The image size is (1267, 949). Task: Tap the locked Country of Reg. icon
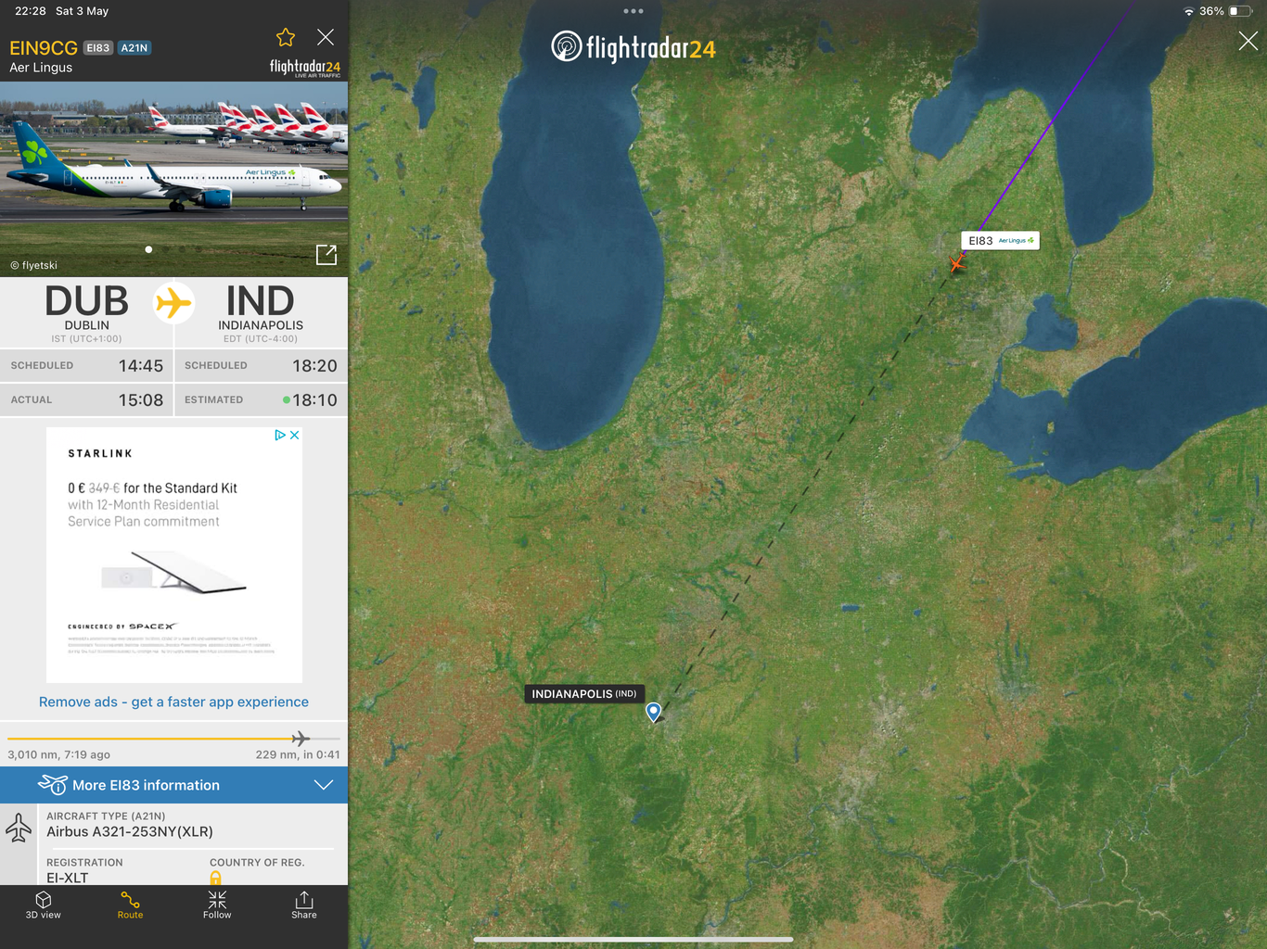(215, 878)
